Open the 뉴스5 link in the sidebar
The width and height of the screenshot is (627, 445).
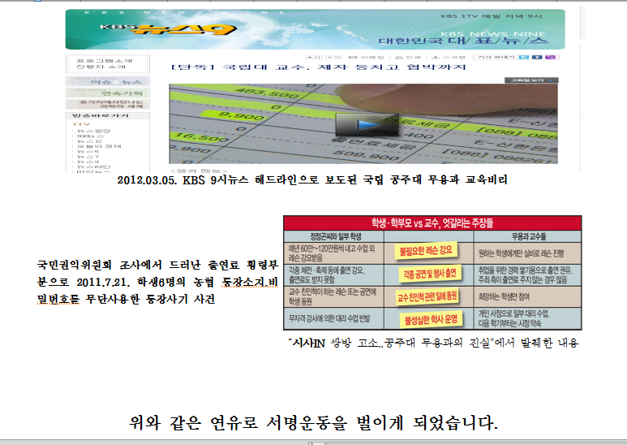point(88,152)
